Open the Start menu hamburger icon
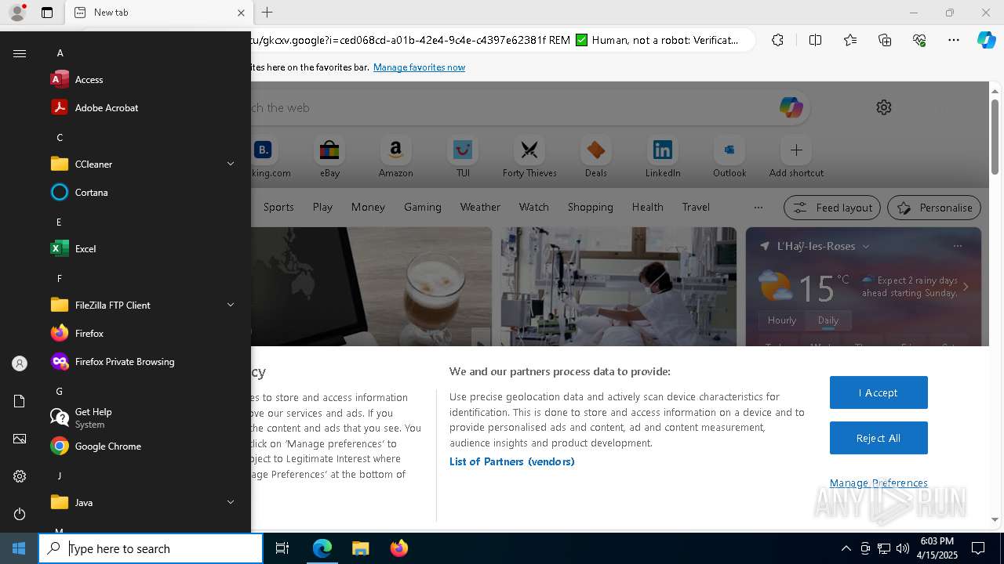This screenshot has width=1004, height=564. [x=20, y=53]
